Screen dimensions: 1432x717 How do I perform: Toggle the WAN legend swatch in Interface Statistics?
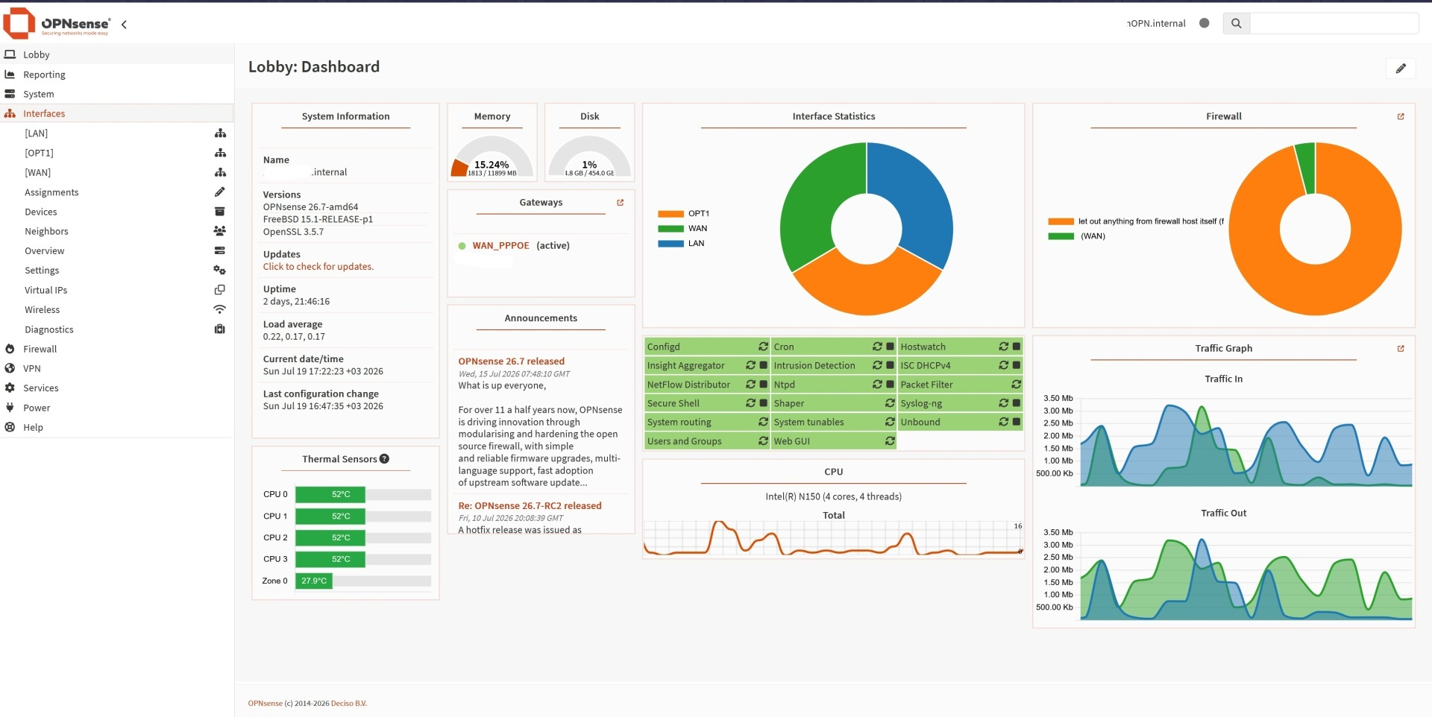click(671, 229)
